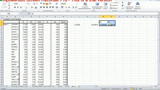Increase font size with the large A

pyautogui.click(x=34, y=4)
